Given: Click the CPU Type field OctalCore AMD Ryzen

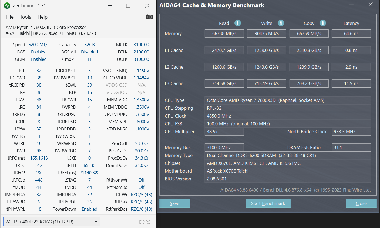Looking at the screenshot, I should click(x=288, y=100).
